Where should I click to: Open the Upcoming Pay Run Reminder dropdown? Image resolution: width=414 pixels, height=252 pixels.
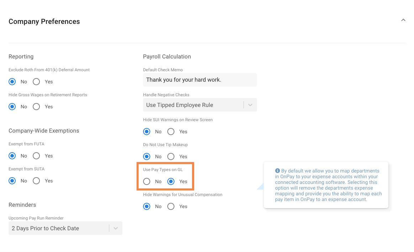click(65, 228)
